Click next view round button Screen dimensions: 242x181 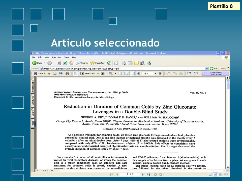(x=161, y=174)
